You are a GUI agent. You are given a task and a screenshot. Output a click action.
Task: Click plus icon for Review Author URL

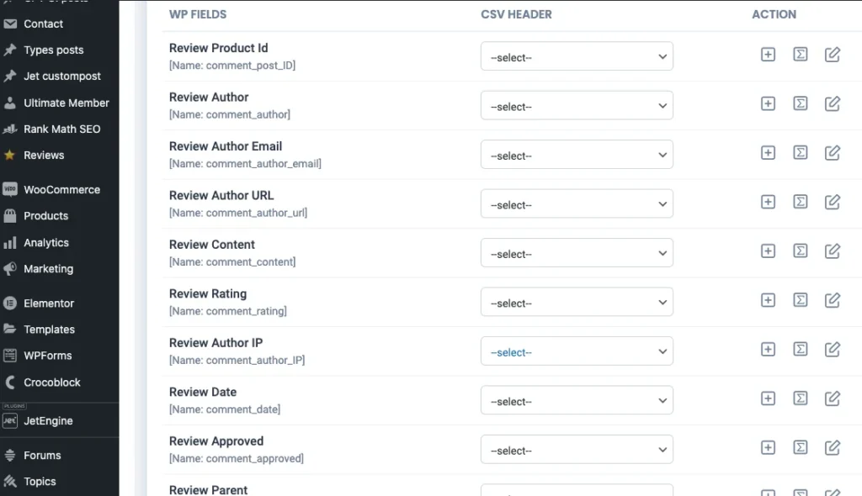click(768, 203)
